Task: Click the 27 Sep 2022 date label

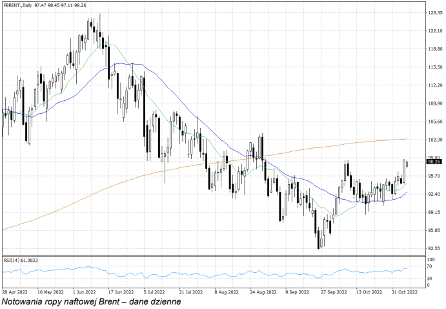Action: click(330, 292)
